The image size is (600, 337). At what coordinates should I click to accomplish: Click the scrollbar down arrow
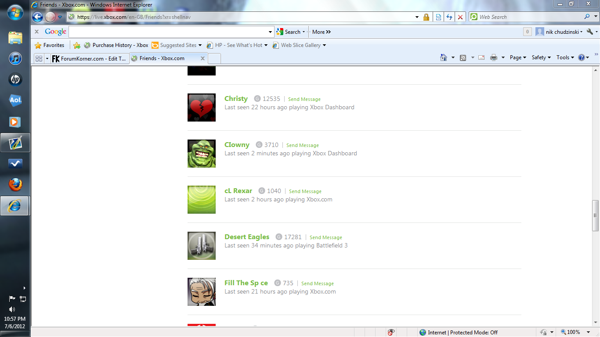pyautogui.click(x=596, y=322)
